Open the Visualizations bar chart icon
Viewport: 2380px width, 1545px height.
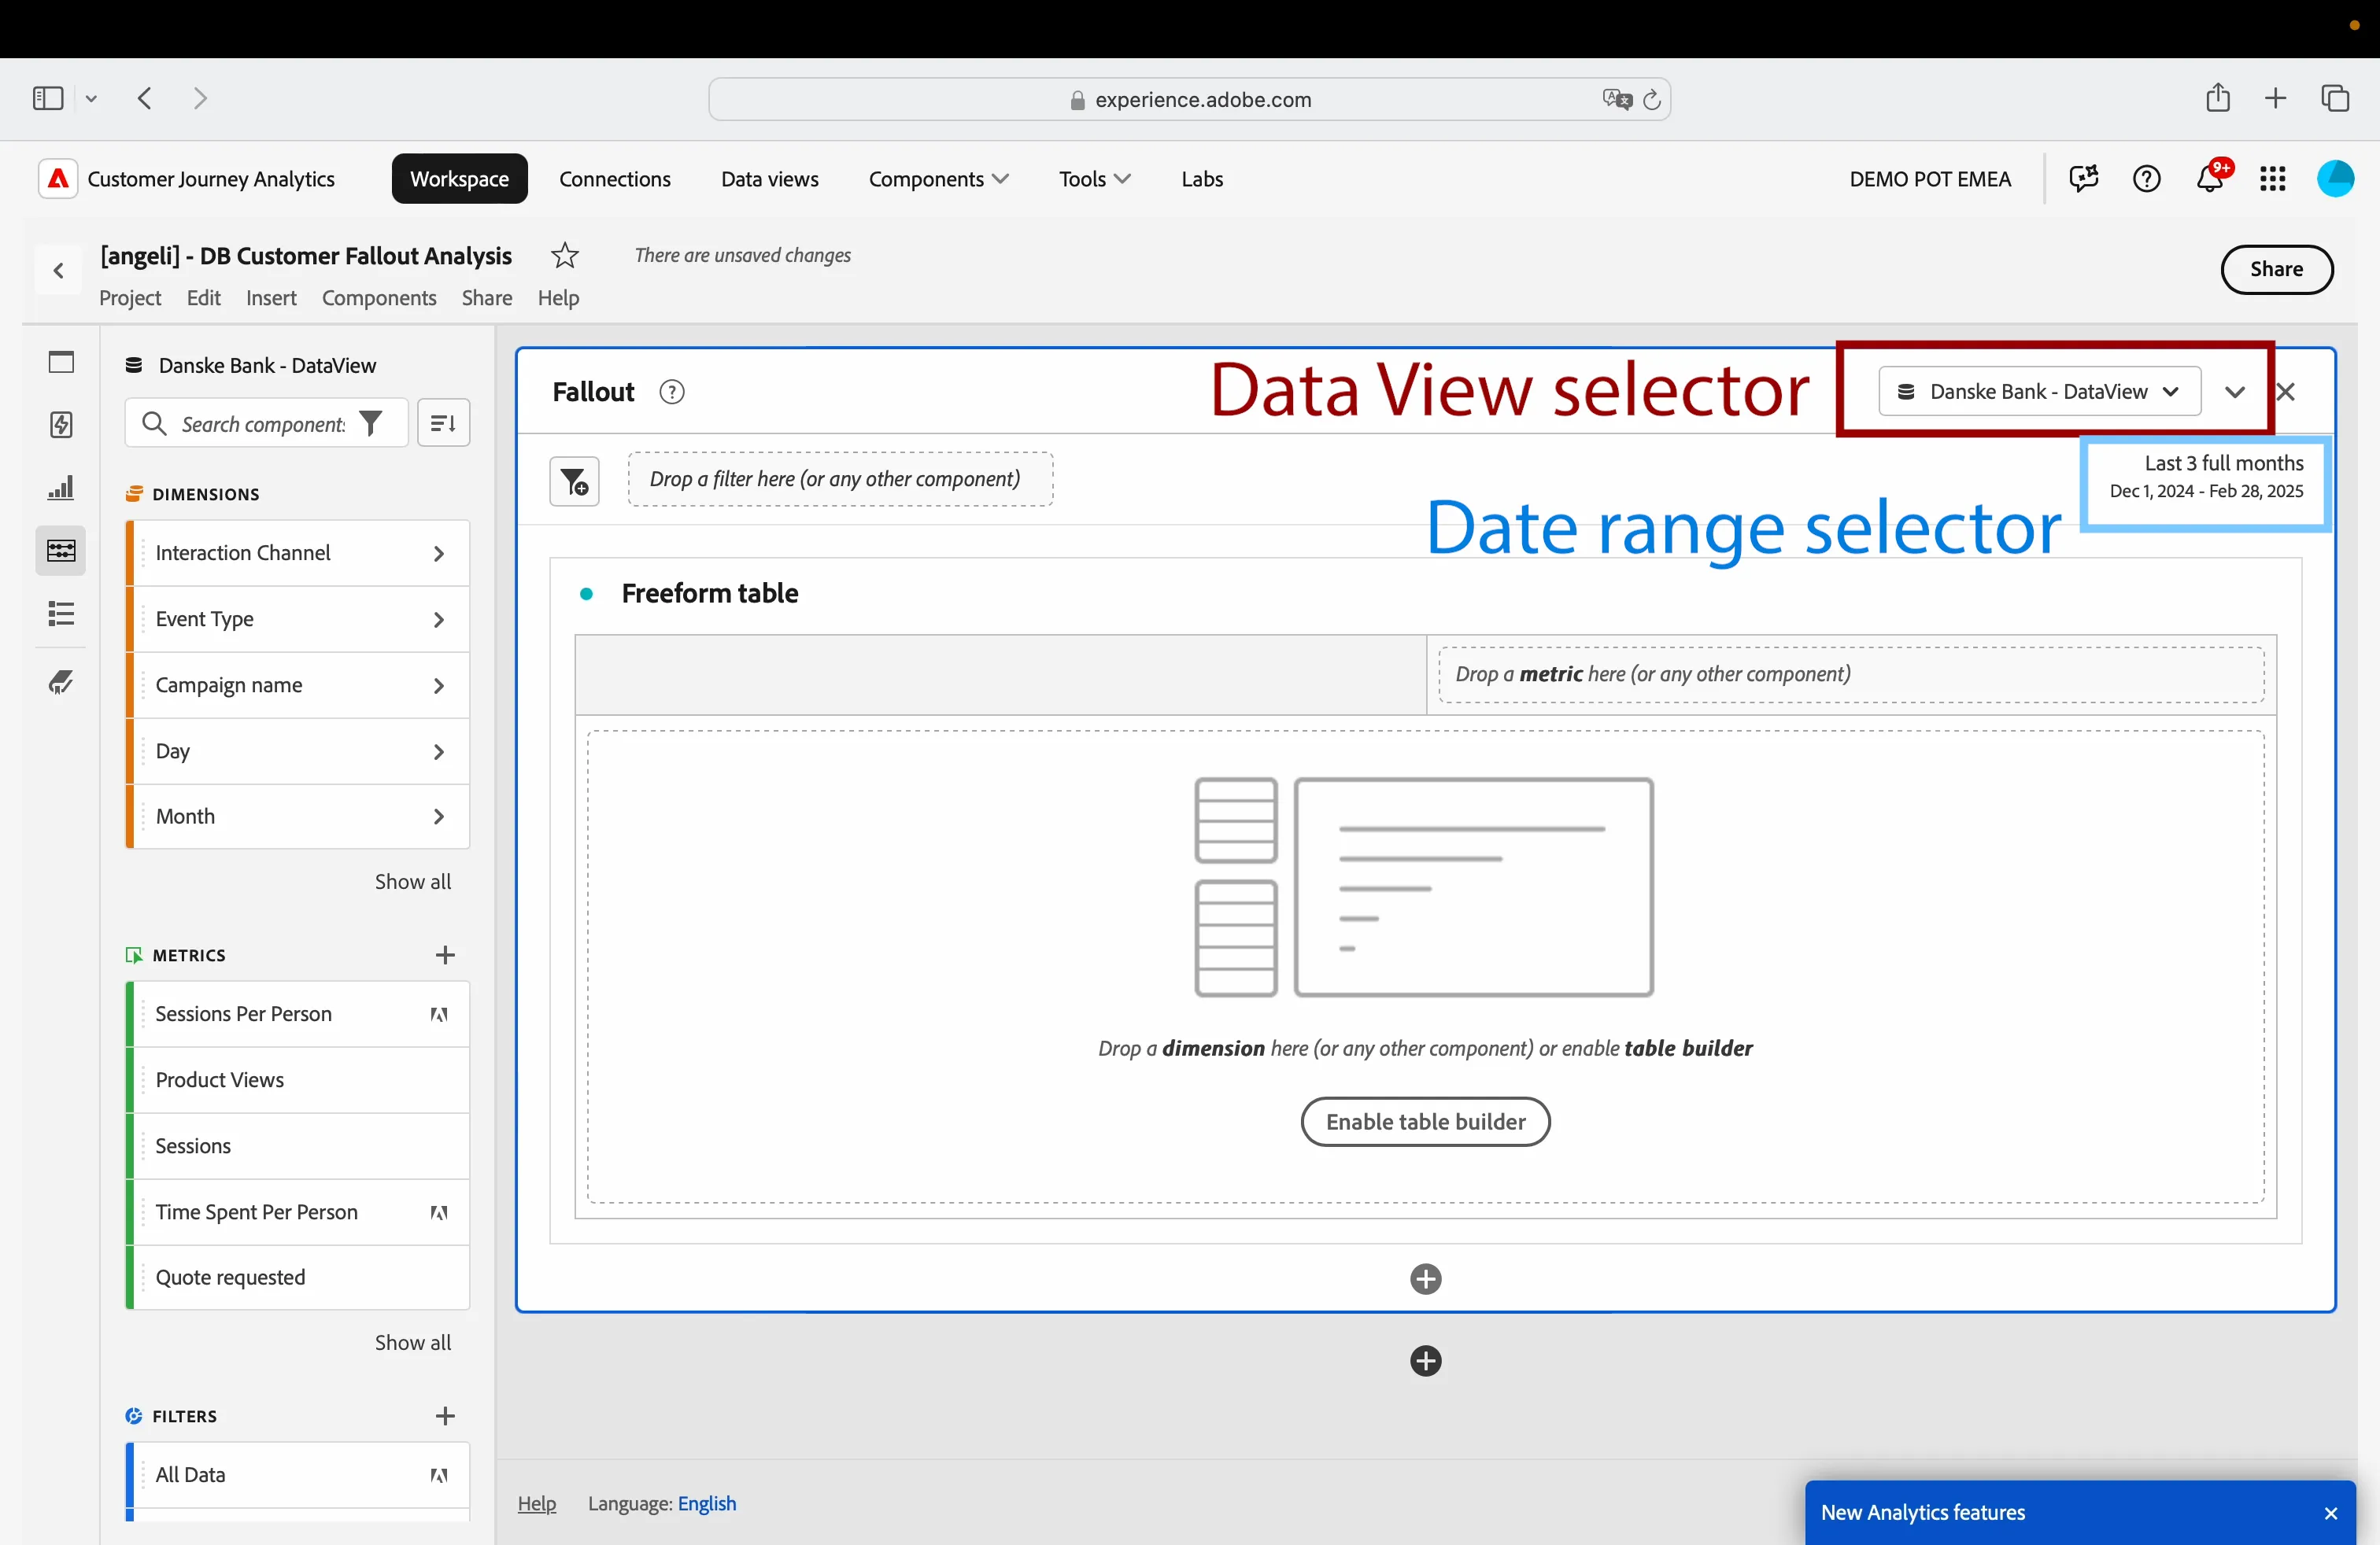61,488
